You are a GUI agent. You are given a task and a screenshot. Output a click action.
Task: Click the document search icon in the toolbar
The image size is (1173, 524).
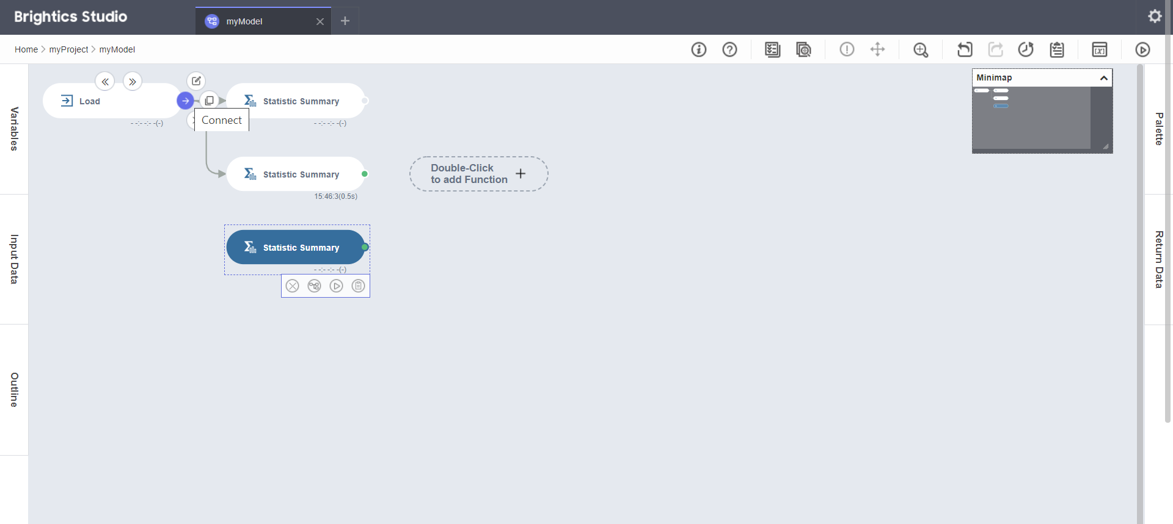[803, 49]
